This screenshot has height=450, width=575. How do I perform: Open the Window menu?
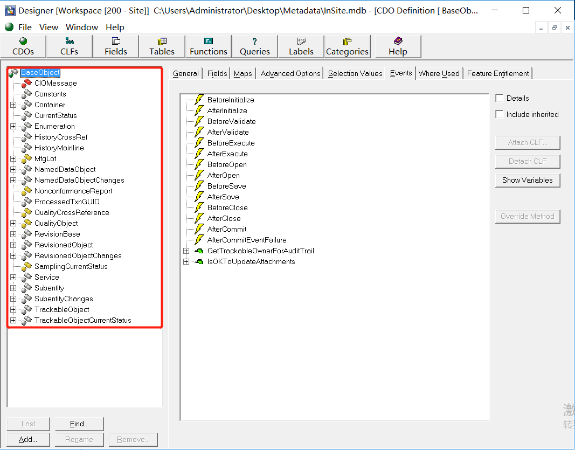(82, 27)
